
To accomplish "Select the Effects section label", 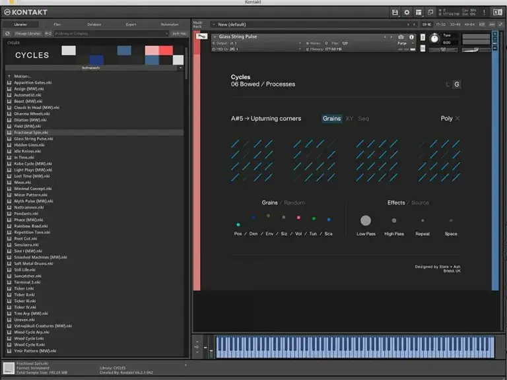I will click(x=396, y=203).
